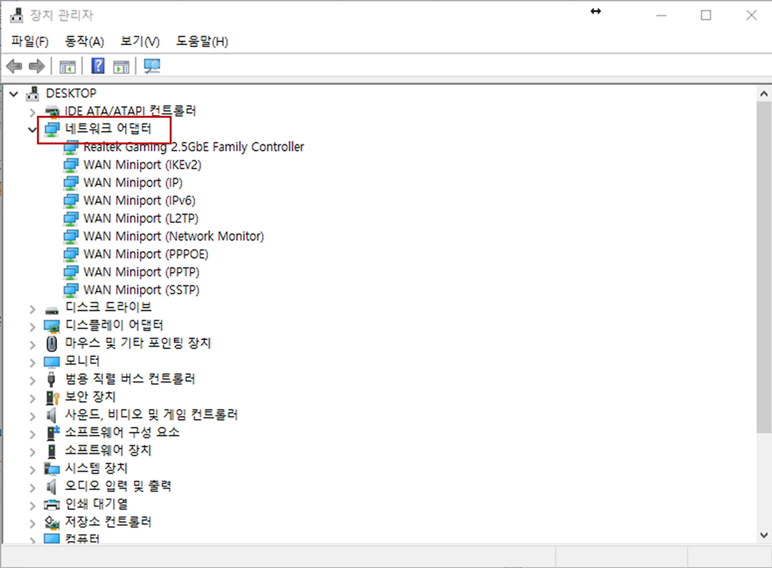
Task: Collapse the 네트워크 어댑터 node
Action: point(33,129)
